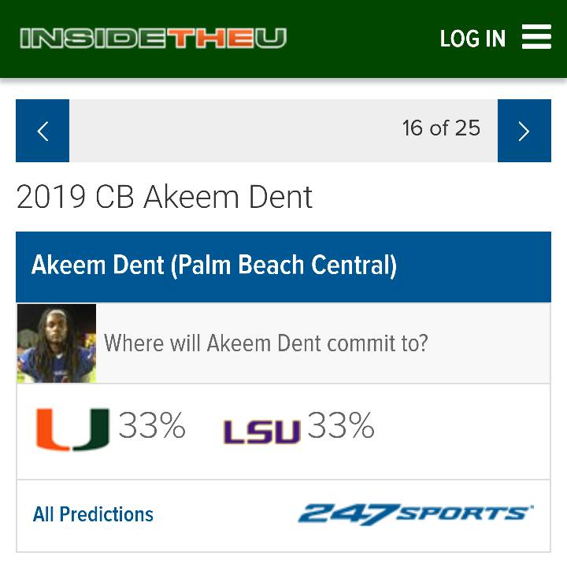Image resolution: width=567 pixels, height=582 pixels.
Task: Click Akeem Dent's player photo
Action: (57, 343)
